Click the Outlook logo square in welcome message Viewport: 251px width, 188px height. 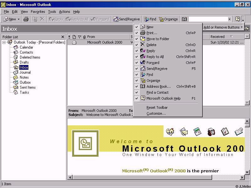coord(85,144)
